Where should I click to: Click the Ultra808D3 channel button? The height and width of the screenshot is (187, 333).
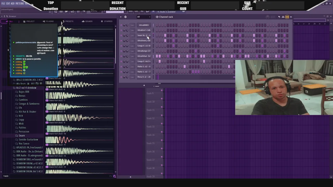[144, 25]
